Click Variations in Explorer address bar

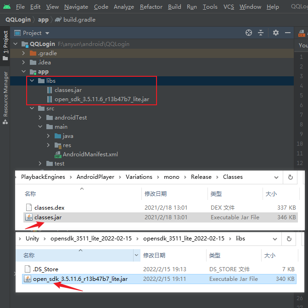pos(139,177)
